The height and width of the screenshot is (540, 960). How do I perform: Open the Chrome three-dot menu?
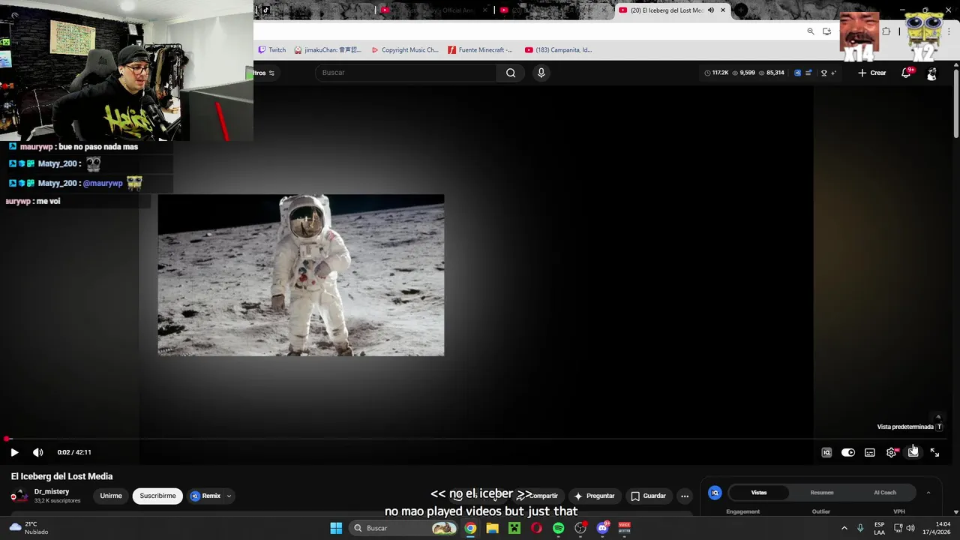point(949,31)
